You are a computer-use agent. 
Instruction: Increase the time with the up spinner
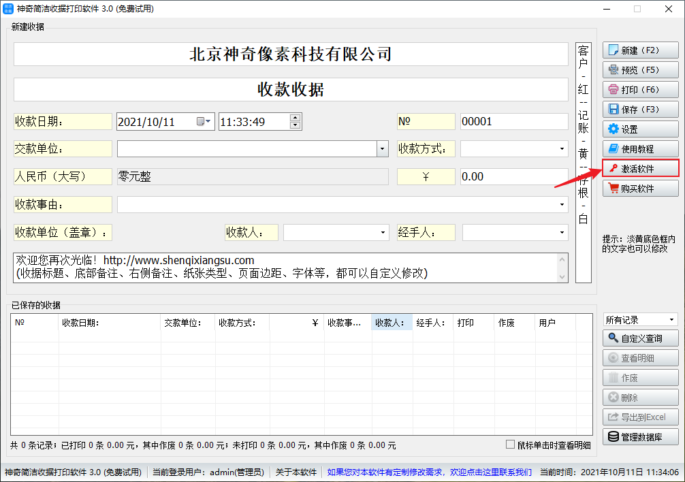coord(296,118)
